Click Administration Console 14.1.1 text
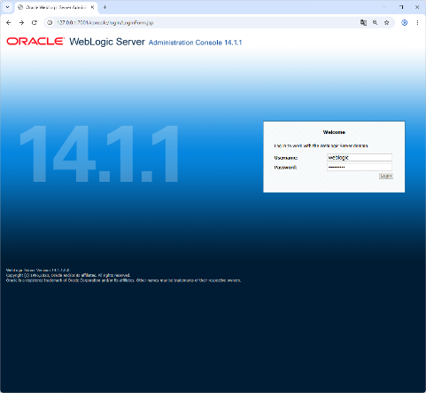Viewport: 426px width, 393px height. tap(195, 43)
